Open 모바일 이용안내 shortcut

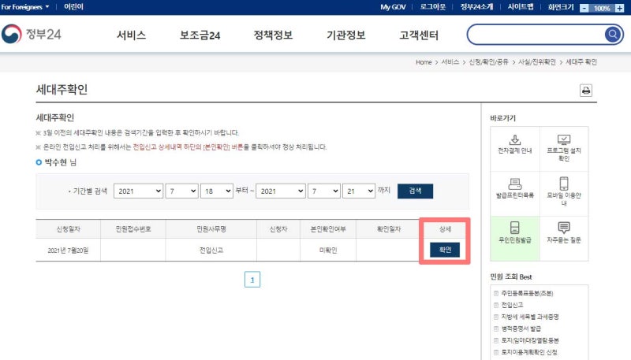click(564, 194)
